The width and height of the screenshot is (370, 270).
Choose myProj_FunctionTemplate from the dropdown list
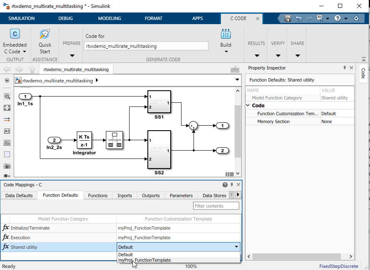(x=145, y=260)
